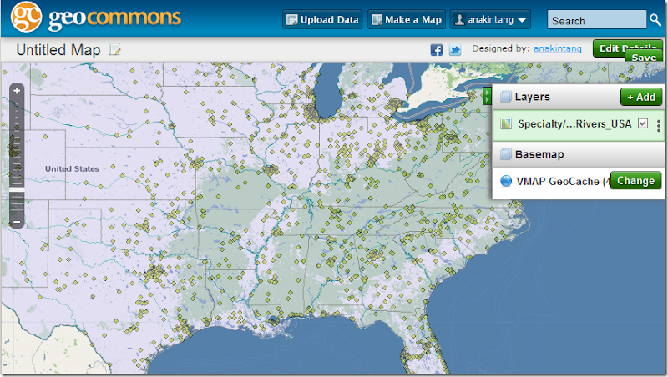The width and height of the screenshot is (668, 377).
Task: Focus the Search input field
Action: 597,20
